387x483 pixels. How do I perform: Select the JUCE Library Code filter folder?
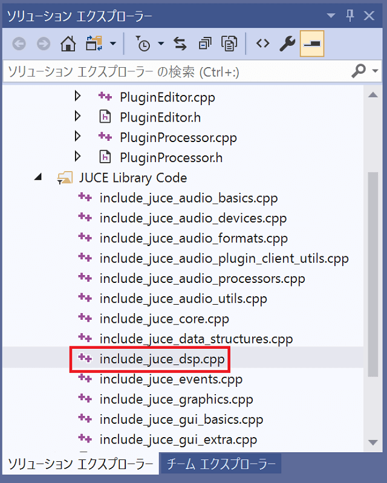point(133,178)
